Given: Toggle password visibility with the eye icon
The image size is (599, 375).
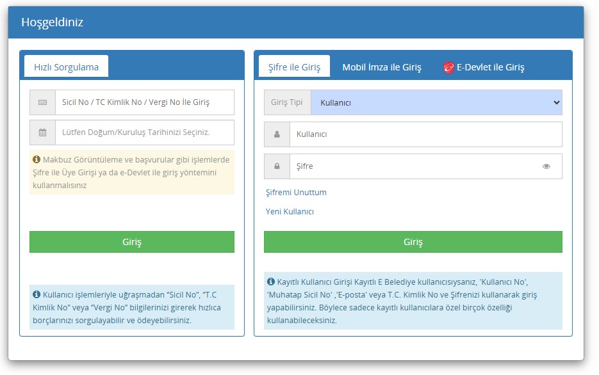Looking at the screenshot, I should (546, 166).
